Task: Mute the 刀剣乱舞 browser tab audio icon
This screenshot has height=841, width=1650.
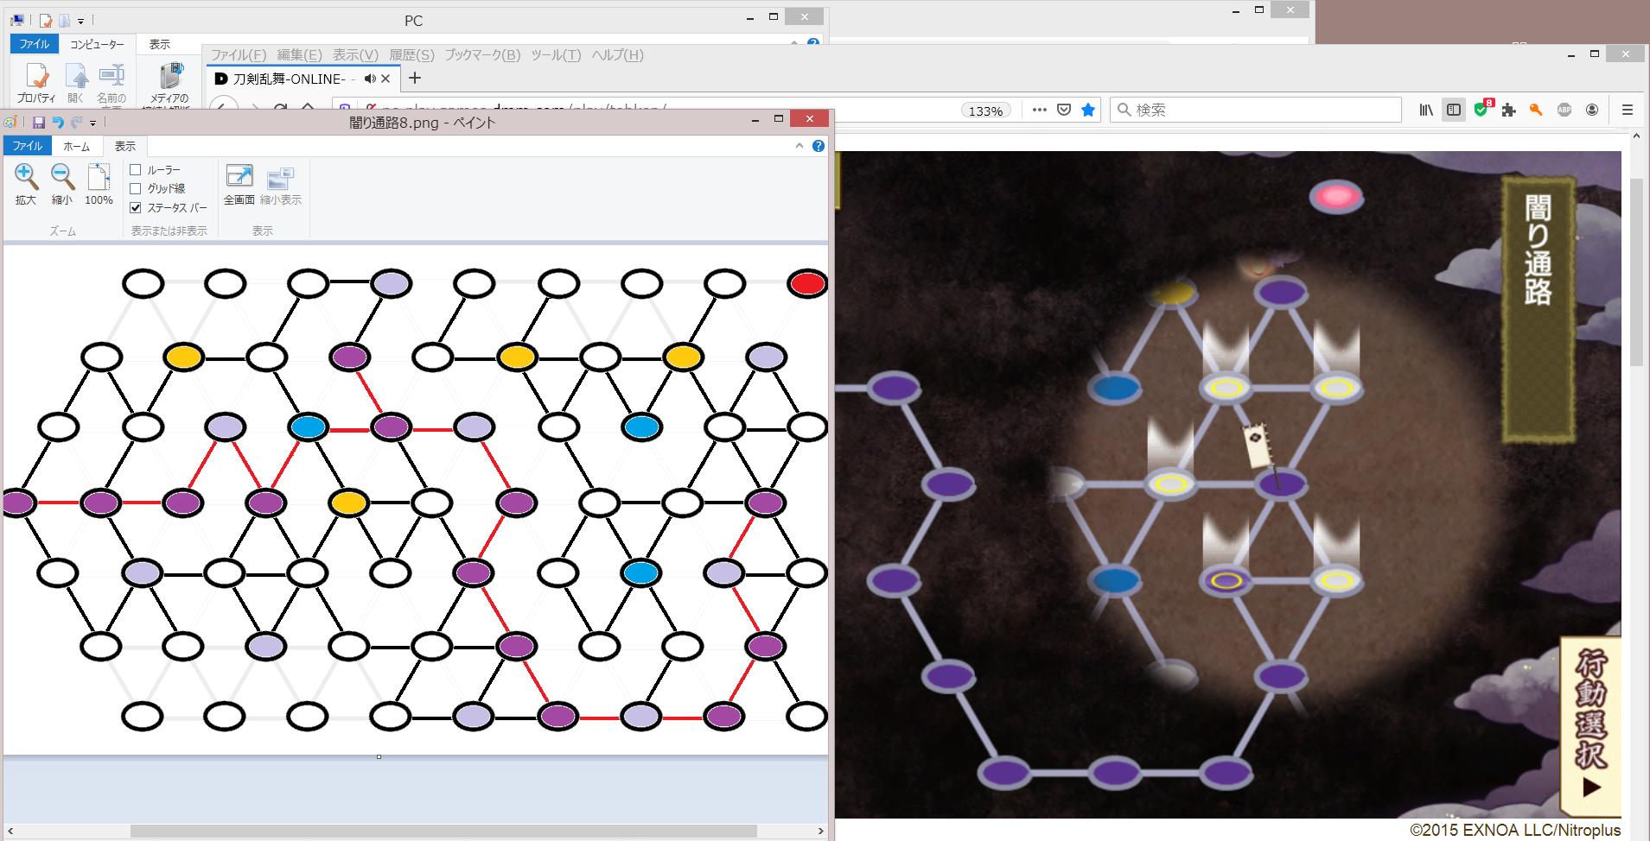Action: coord(370,79)
